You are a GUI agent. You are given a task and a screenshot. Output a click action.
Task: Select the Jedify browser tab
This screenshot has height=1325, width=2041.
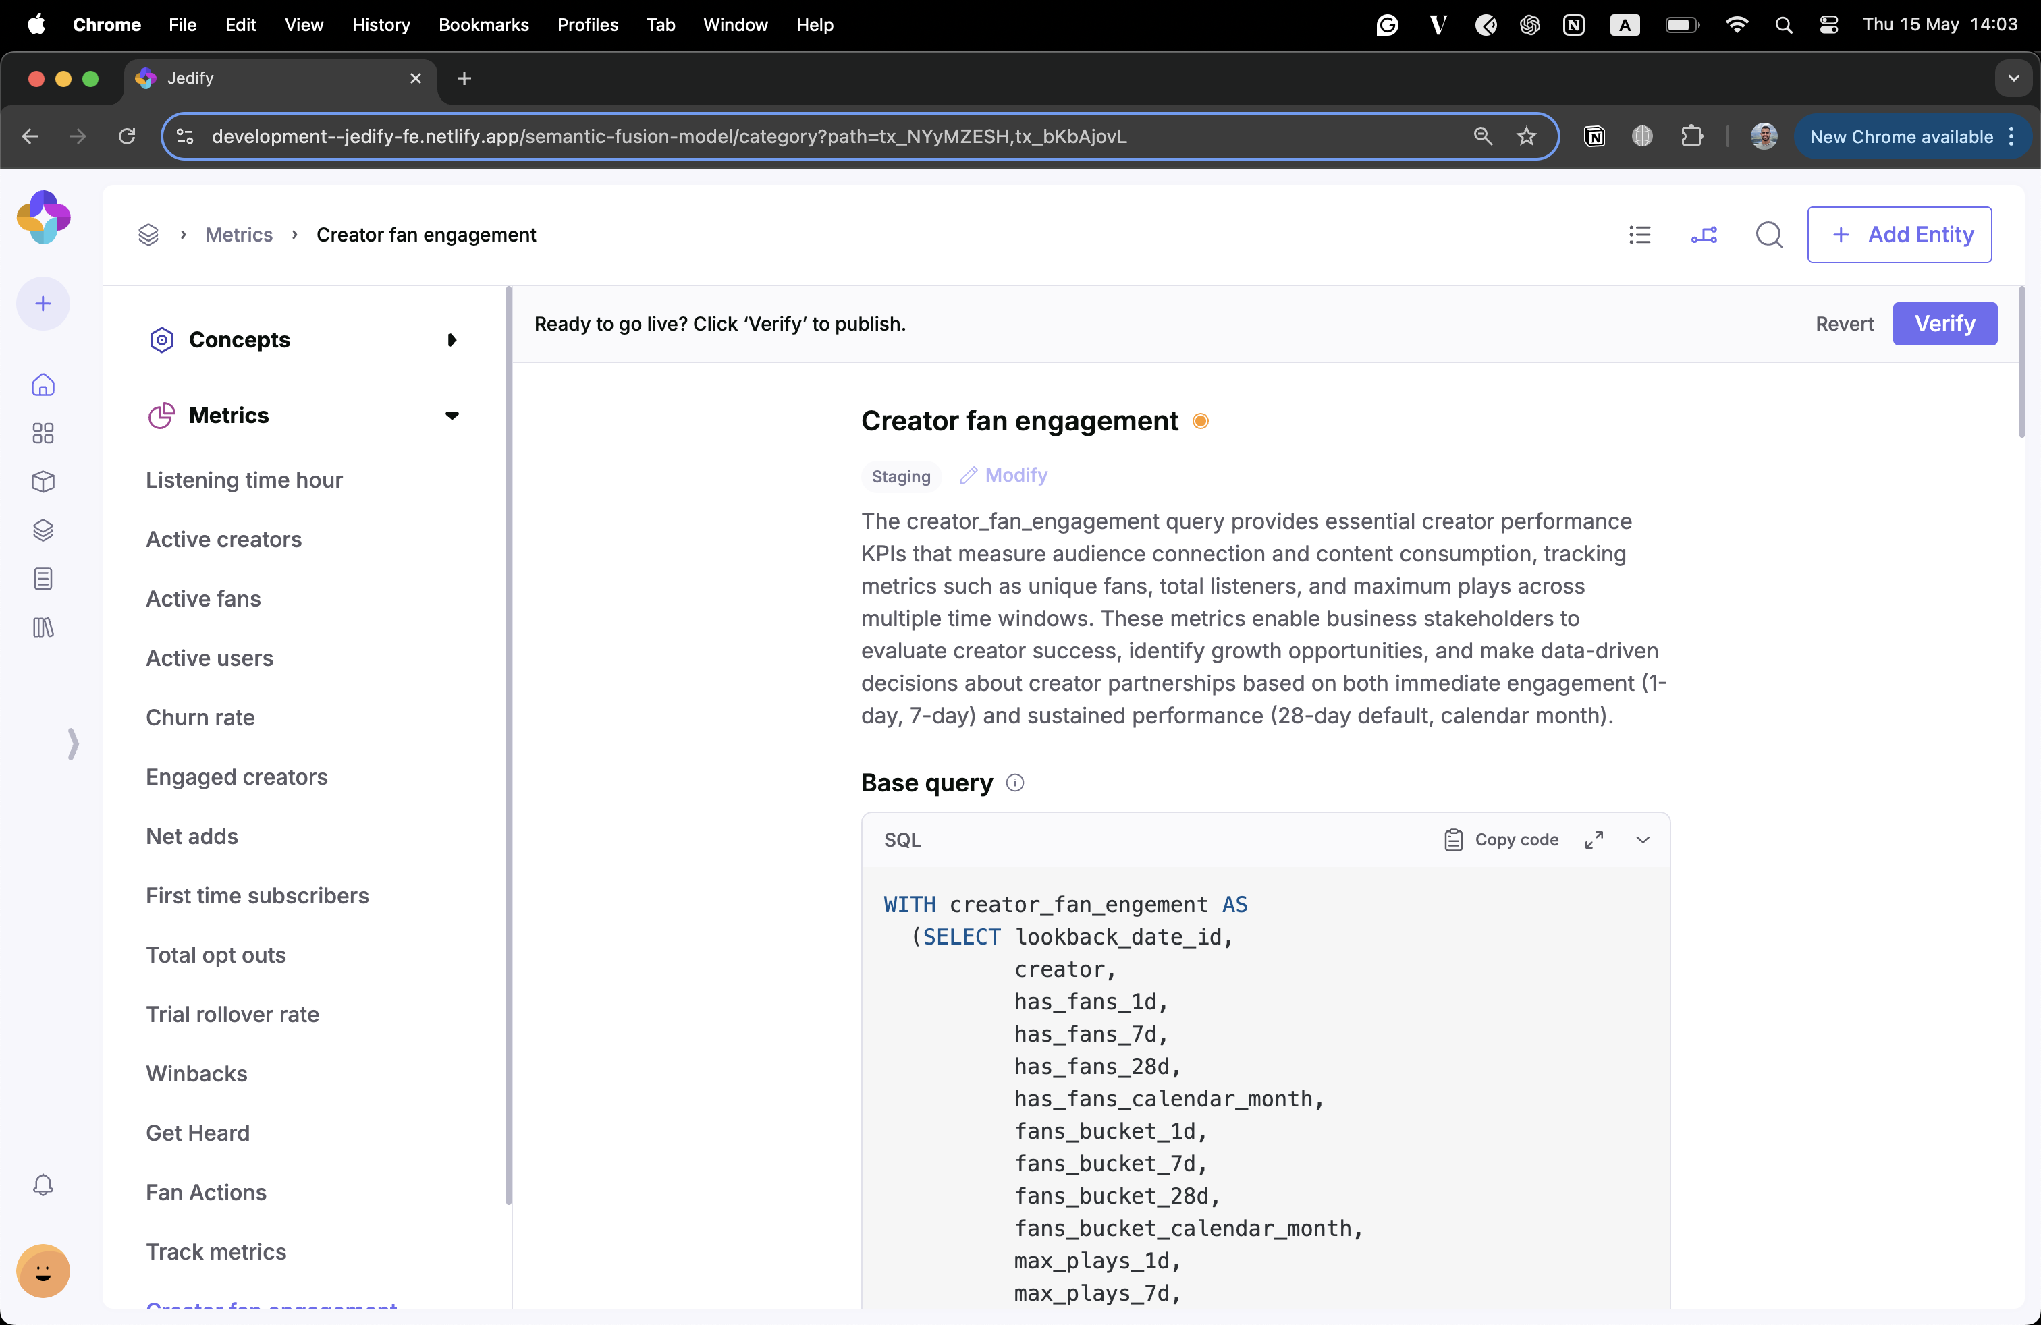pyautogui.click(x=281, y=78)
